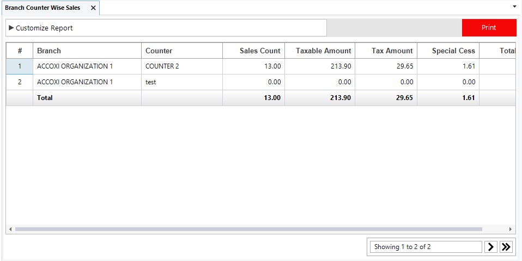Image resolution: width=522 pixels, height=261 pixels.
Task: Click the horizontal scrollbar right arrow
Action: tap(511, 229)
